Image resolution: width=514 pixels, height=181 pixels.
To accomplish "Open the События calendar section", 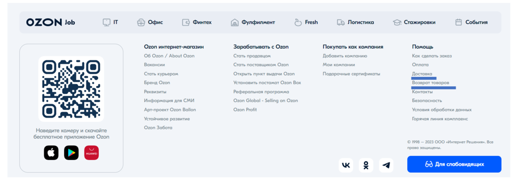I will [x=471, y=22].
